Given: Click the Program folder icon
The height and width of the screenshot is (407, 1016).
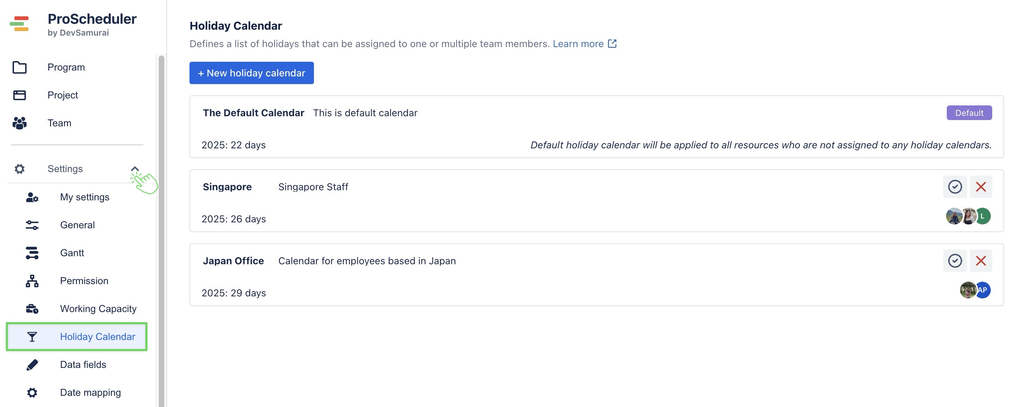Looking at the screenshot, I should tap(19, 67).
